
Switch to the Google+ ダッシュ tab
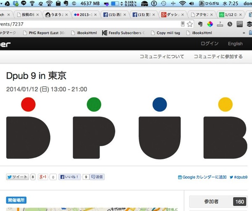[x=173, y=15]
